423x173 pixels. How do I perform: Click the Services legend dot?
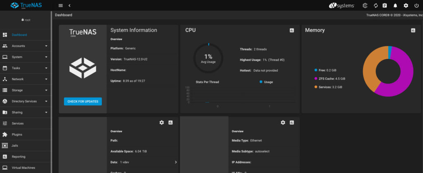pos(316,87)
